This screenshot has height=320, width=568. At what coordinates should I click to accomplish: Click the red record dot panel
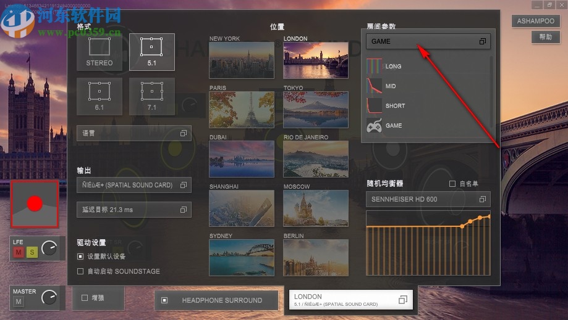point(35,204)
